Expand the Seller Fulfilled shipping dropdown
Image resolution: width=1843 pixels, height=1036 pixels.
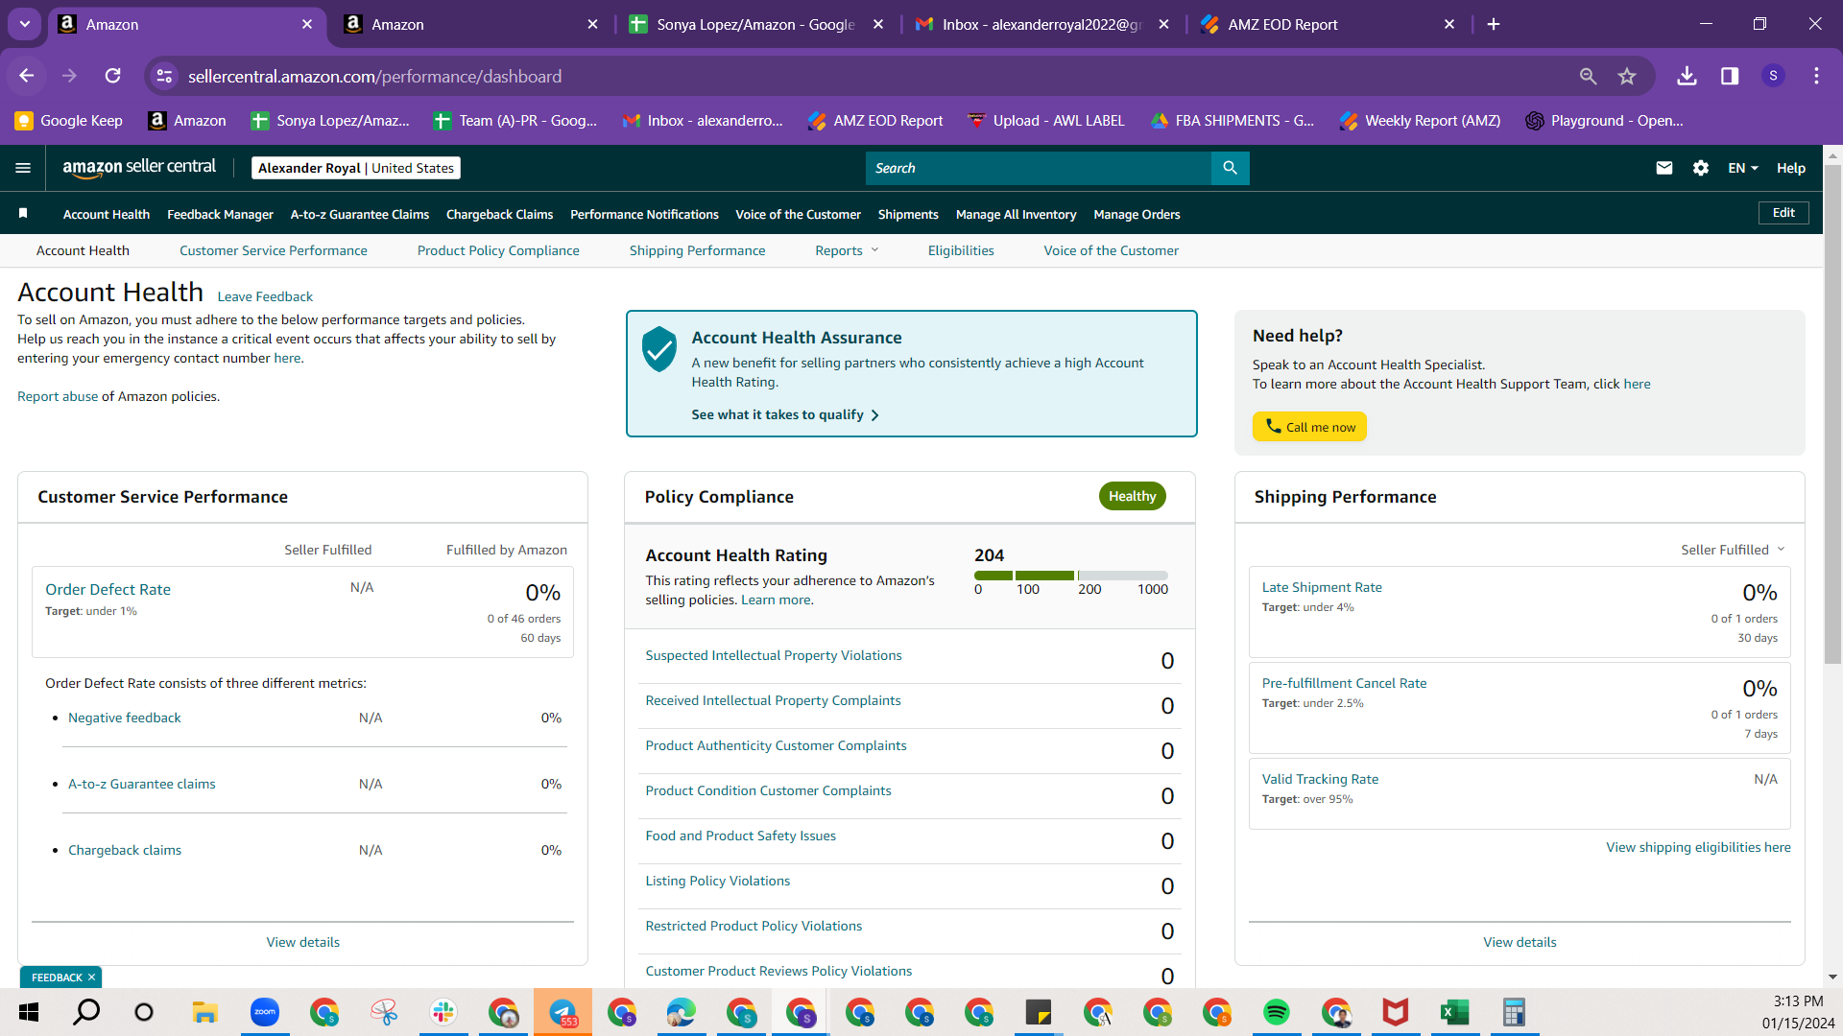coord(1733,550)
